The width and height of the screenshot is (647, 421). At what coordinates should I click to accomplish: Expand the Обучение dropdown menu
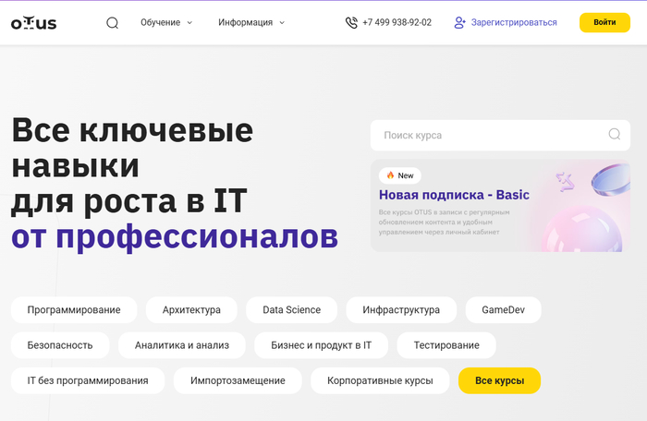point(166,22)
